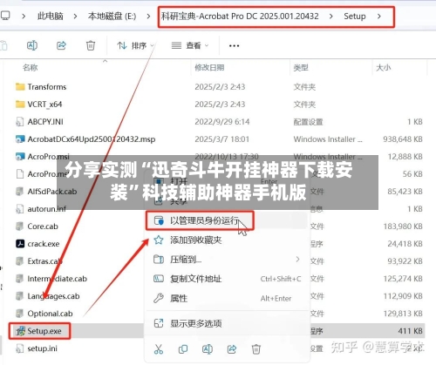
Task: Expand chevron after 此电脑 in the address bar
Action: (75, 17)
